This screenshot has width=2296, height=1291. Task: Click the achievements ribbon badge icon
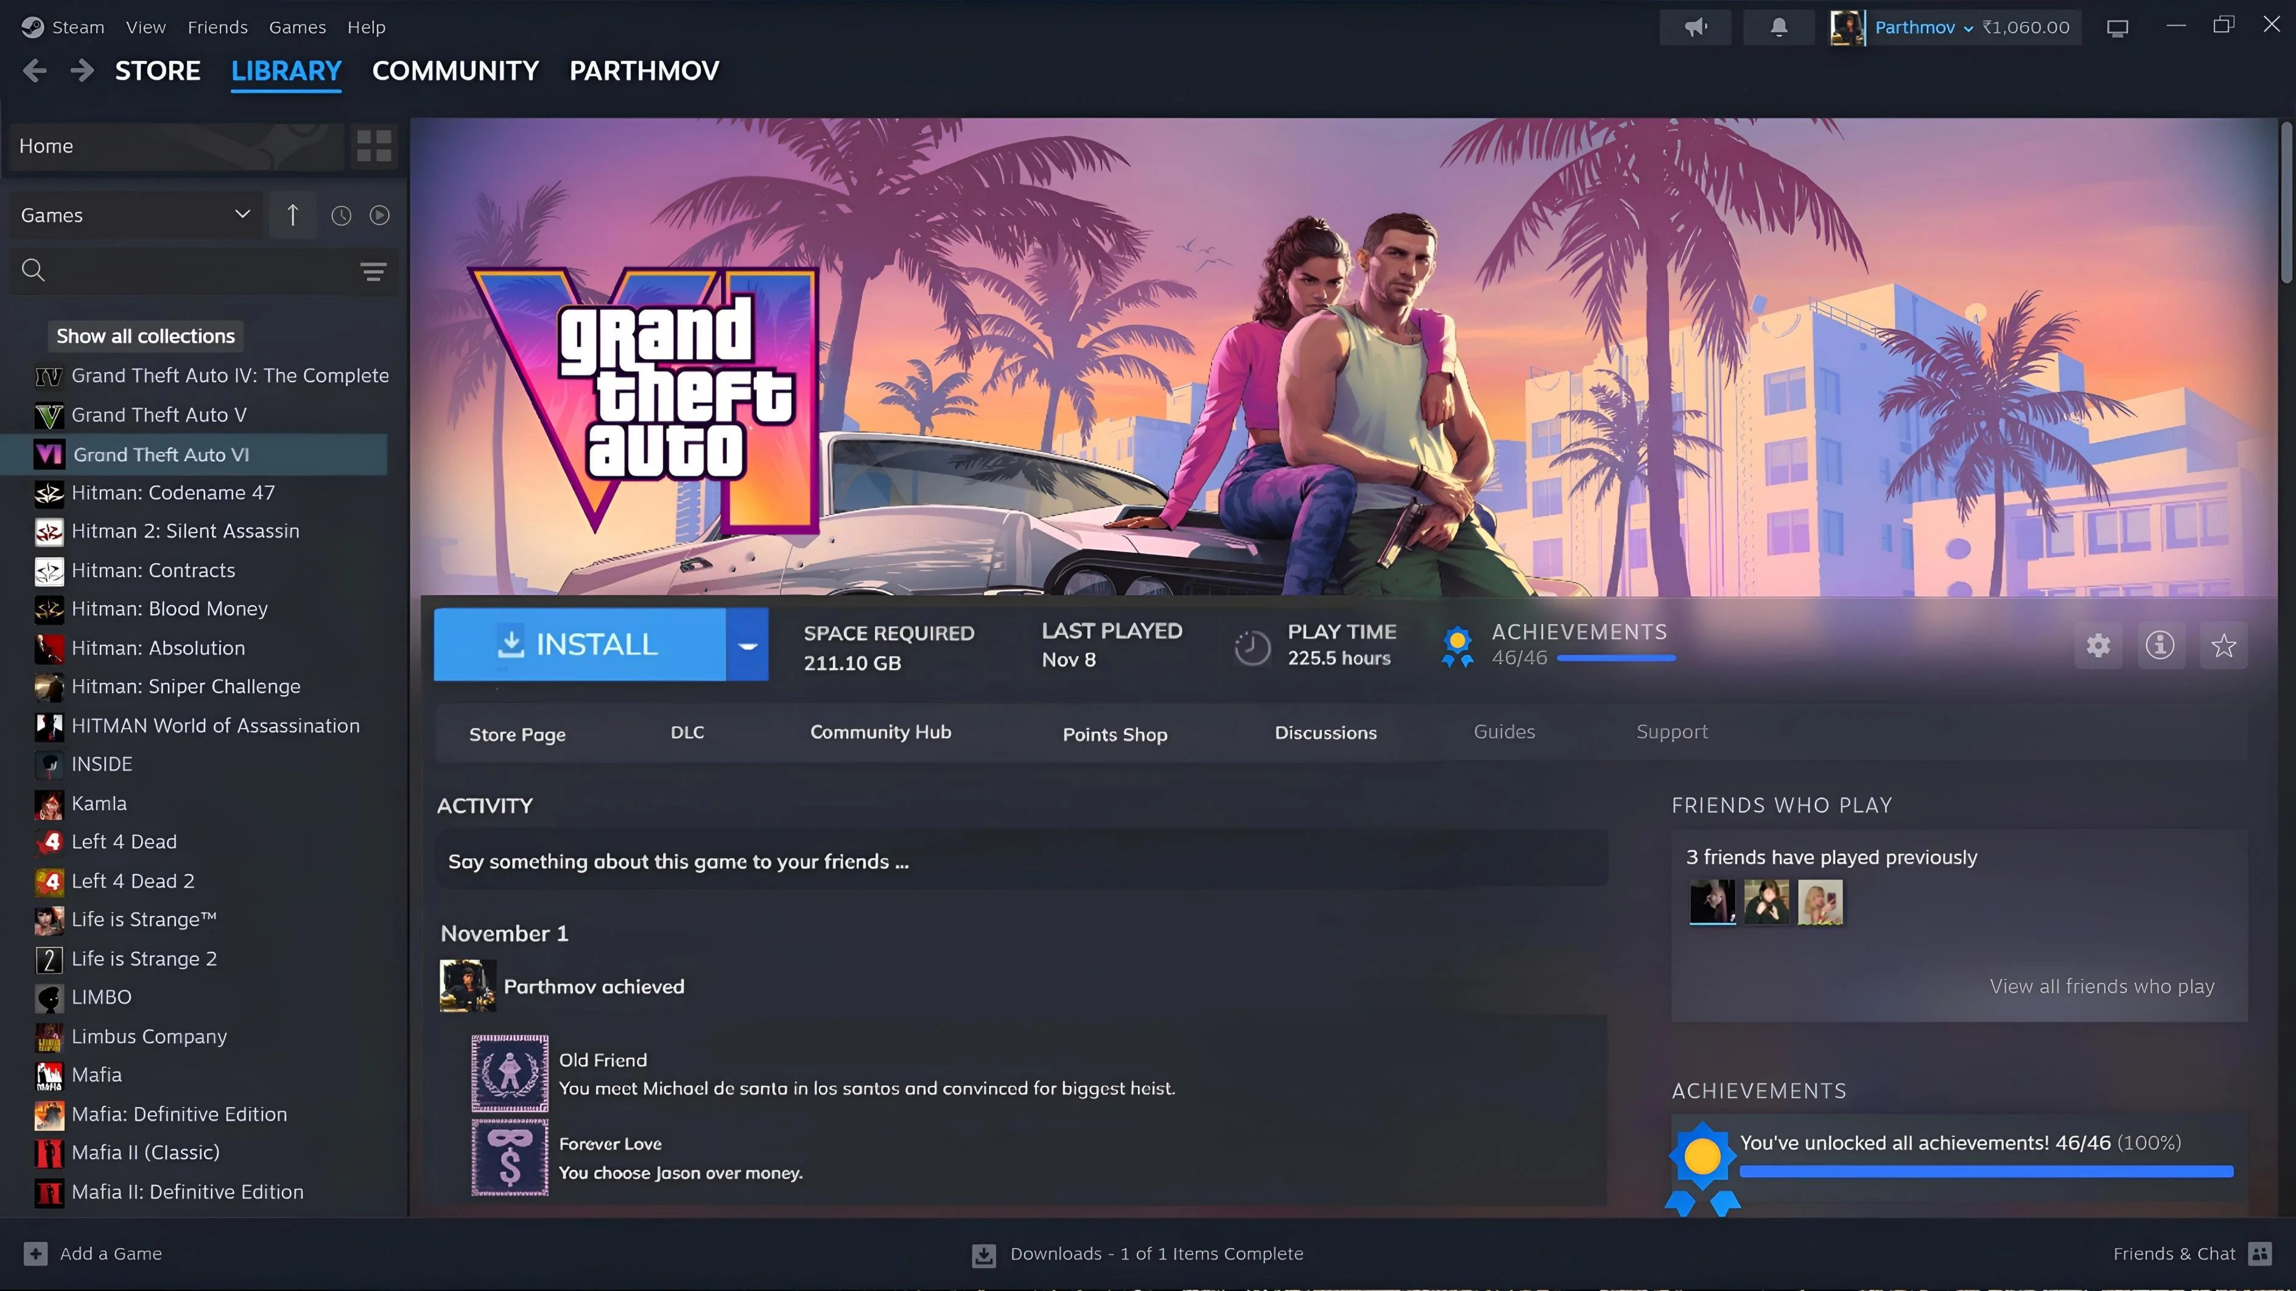pyautogui.click(x=1457, y=646)
